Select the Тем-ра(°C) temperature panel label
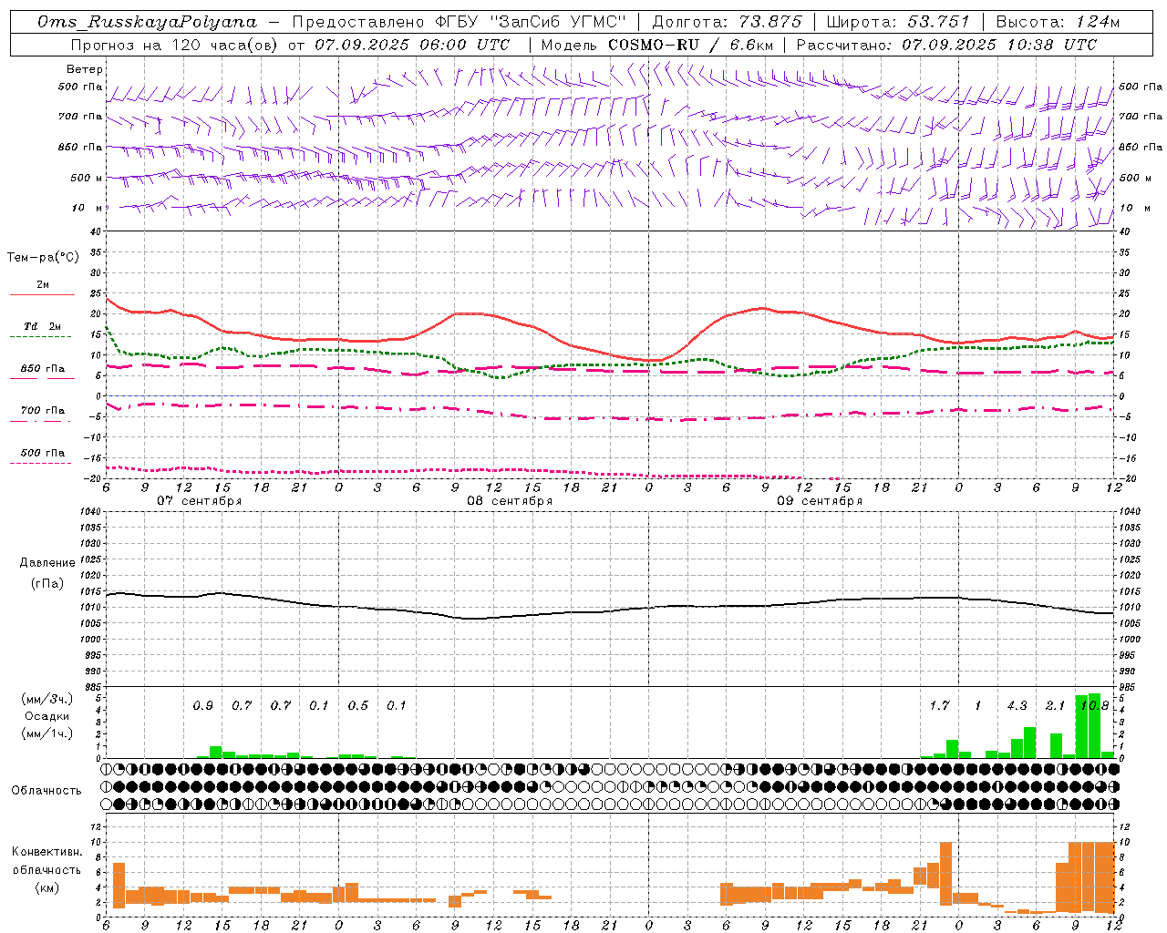The width and height of the screenshot is (1167, 933). [43, 258]
